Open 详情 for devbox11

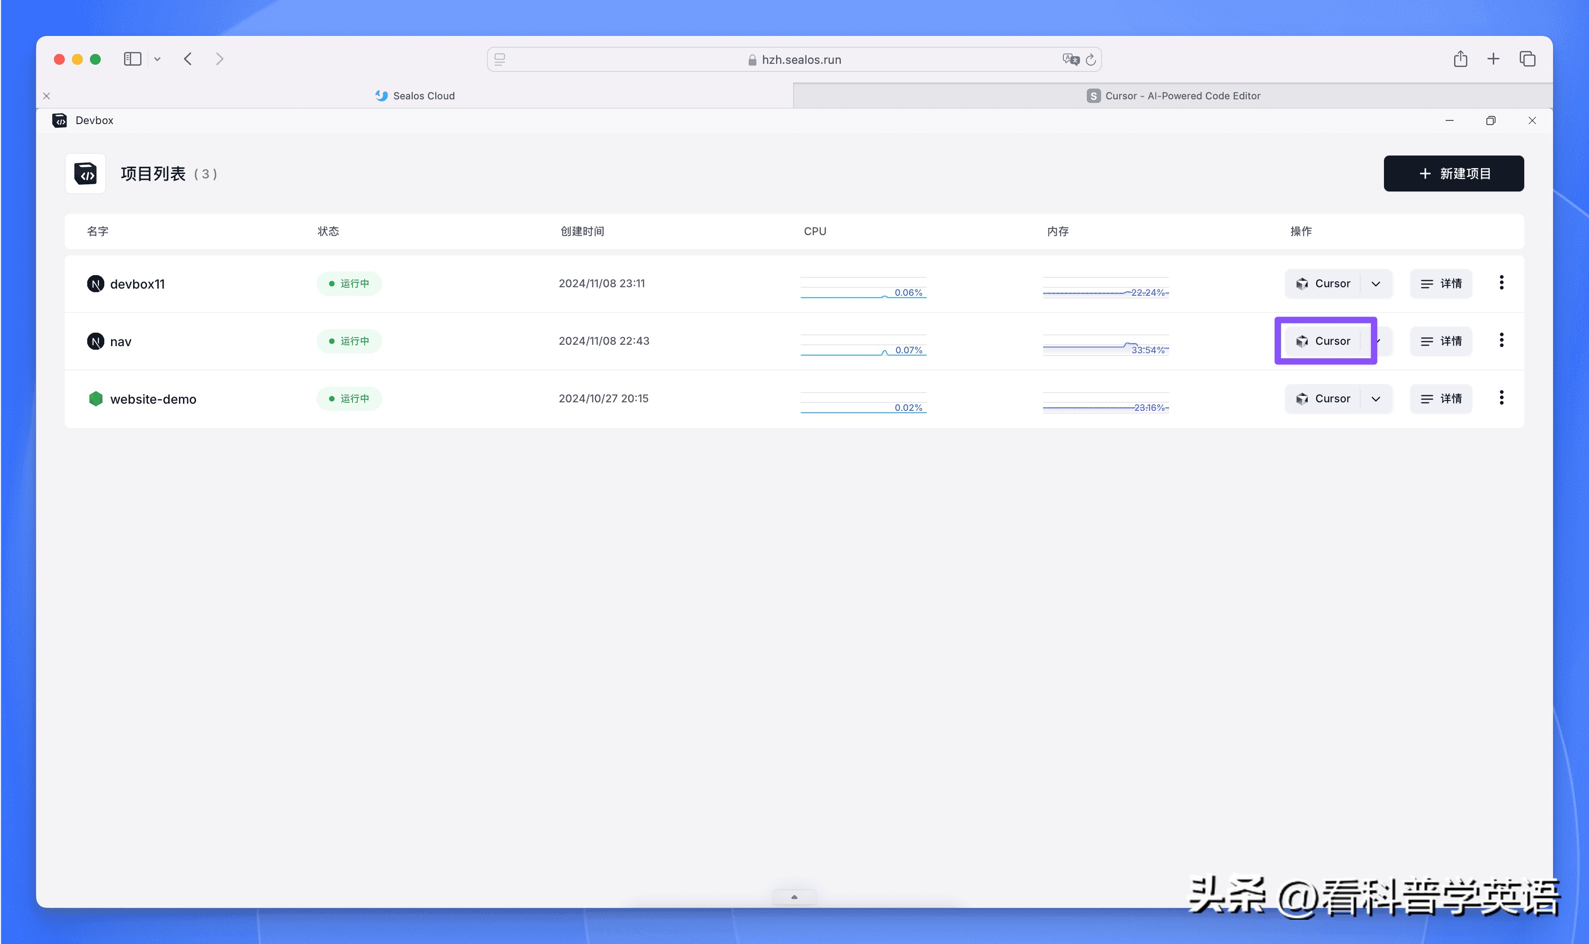click(1441, 284)
